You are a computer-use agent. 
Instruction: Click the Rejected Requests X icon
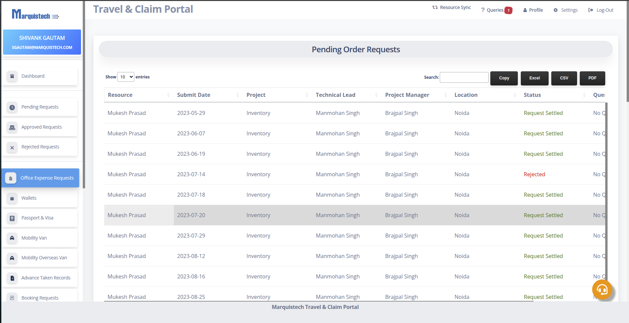(12, 147)
